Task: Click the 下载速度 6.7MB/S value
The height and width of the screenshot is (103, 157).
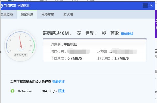Action: click(x=75, y=58)
